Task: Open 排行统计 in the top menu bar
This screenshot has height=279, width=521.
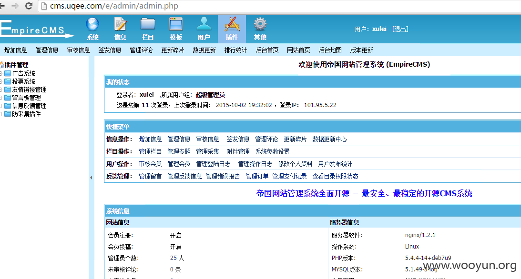Action: pos(235,50)
